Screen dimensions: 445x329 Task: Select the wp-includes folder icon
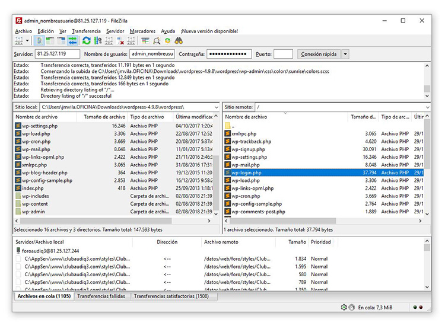point(18,196)
